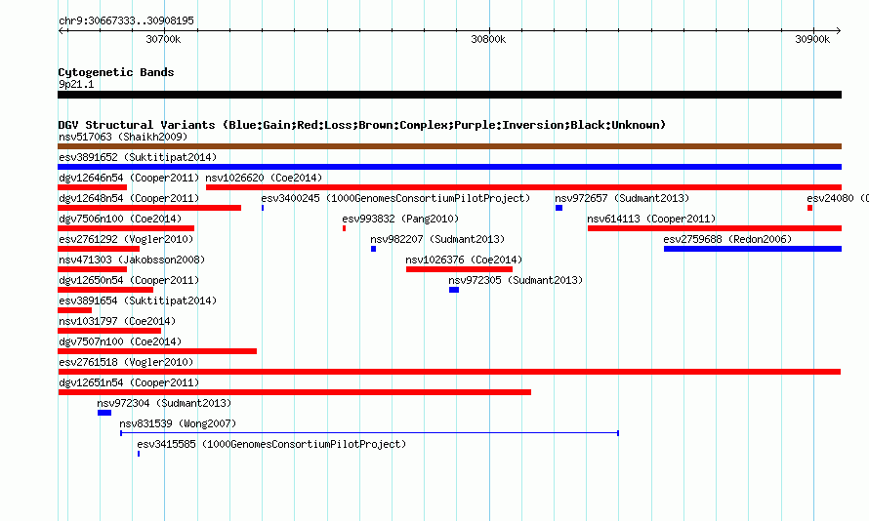869x521 pixels.
Task: Click the esv3415585 (1000GenomesConsortiumPilotProject) label
Action: point(271,444)
